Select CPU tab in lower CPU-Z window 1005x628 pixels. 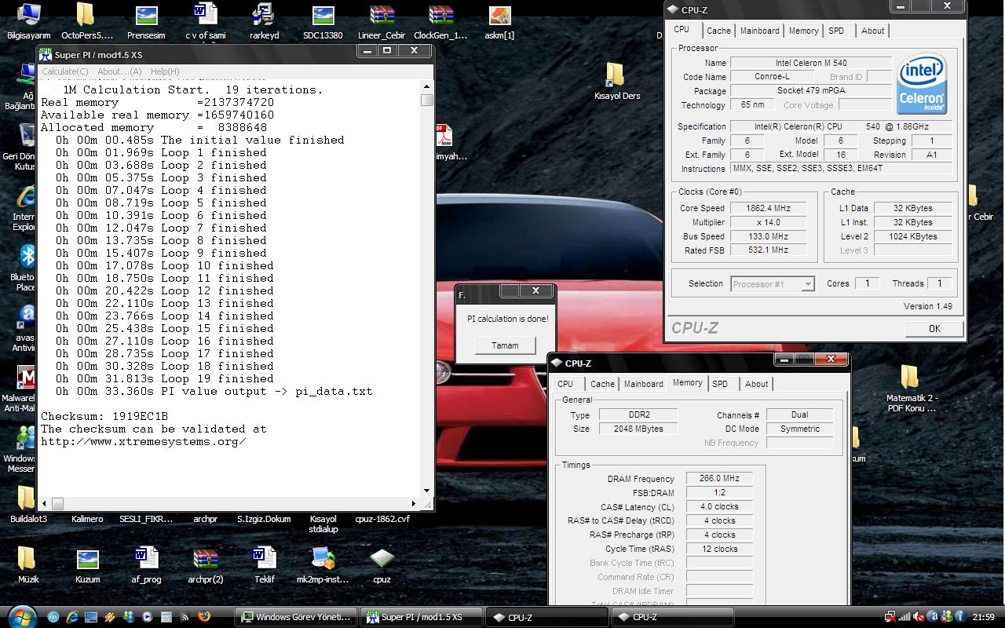tap(565, 384)
